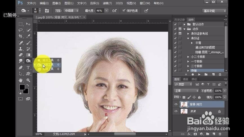This screenshot has width=244, height=137.
Task: Create a new action
Action: [213, 74]
